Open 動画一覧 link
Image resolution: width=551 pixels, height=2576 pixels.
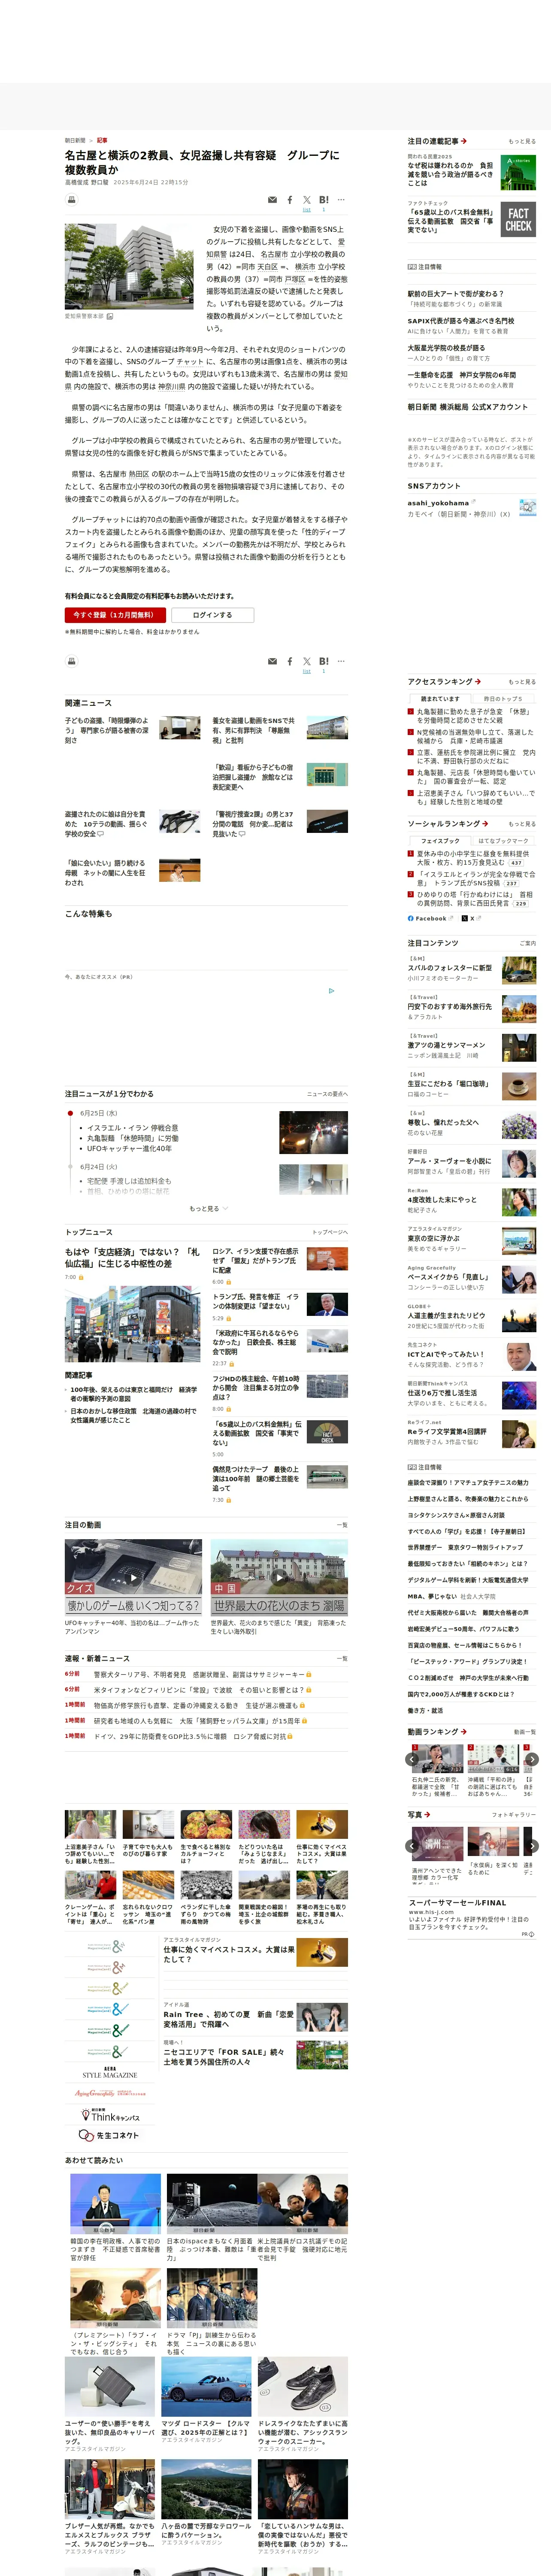coord(524,1732)
